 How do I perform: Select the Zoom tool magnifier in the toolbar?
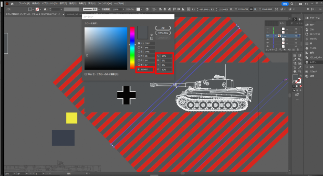[x=300, y=72]
